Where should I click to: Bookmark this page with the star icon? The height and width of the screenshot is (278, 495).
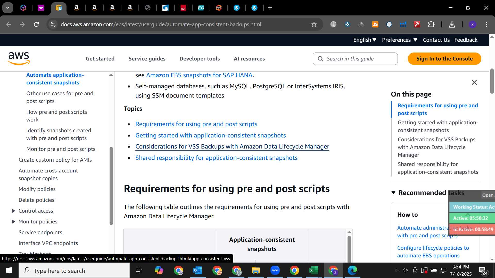click(x=314, y=24)
